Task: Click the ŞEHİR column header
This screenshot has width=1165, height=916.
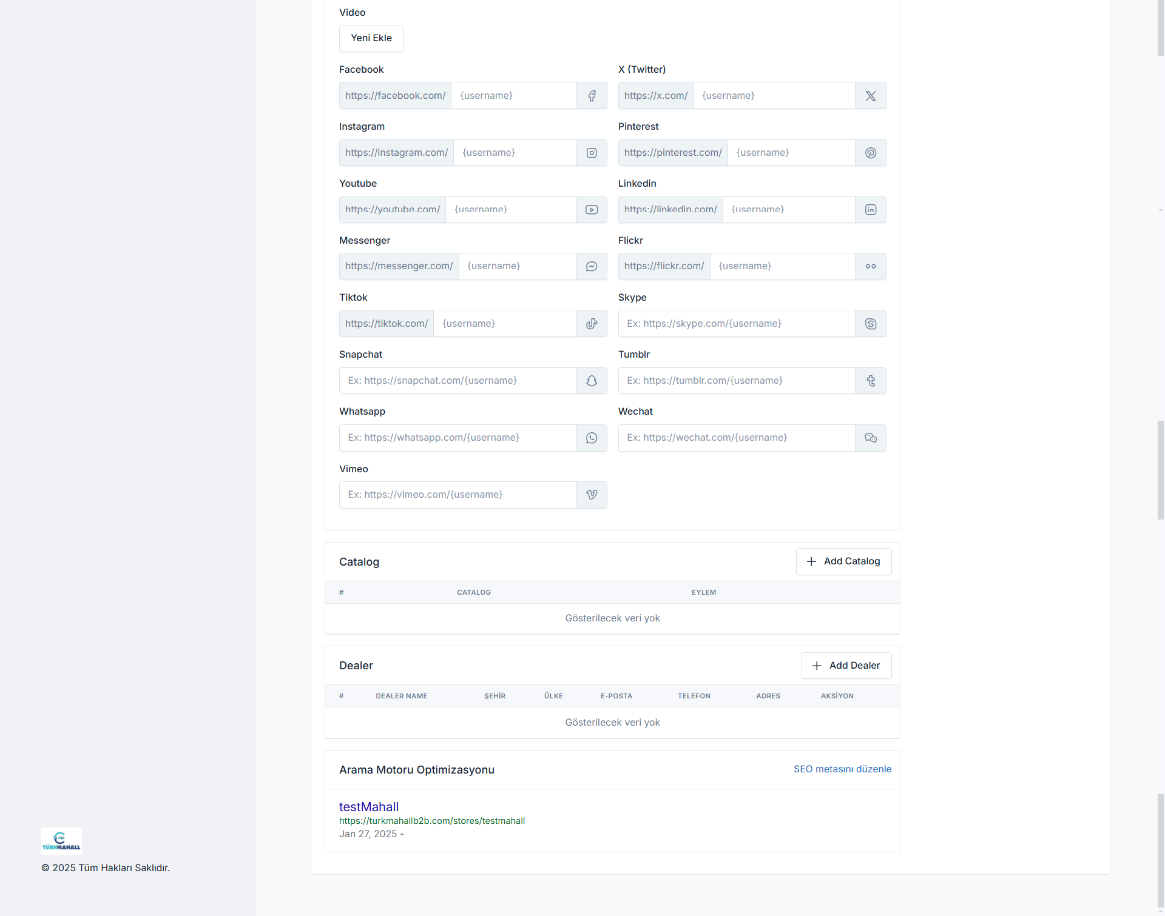Action: [495, 696]
